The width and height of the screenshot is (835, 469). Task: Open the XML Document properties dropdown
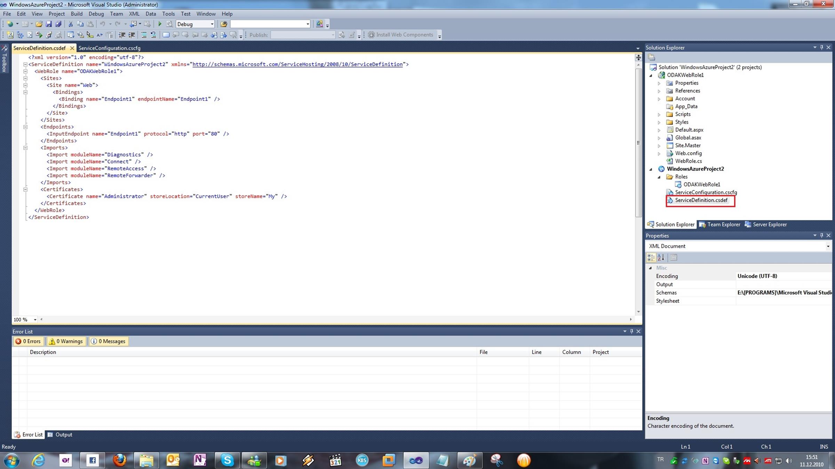pos(828,246)
